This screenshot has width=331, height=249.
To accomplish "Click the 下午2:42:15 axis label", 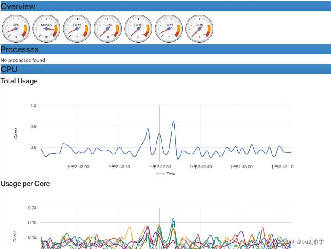I will pos(119,166).
